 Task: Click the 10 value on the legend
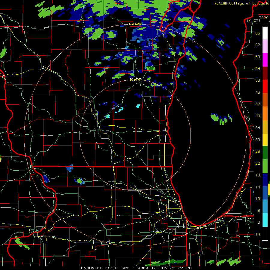(x=258, y=199)
